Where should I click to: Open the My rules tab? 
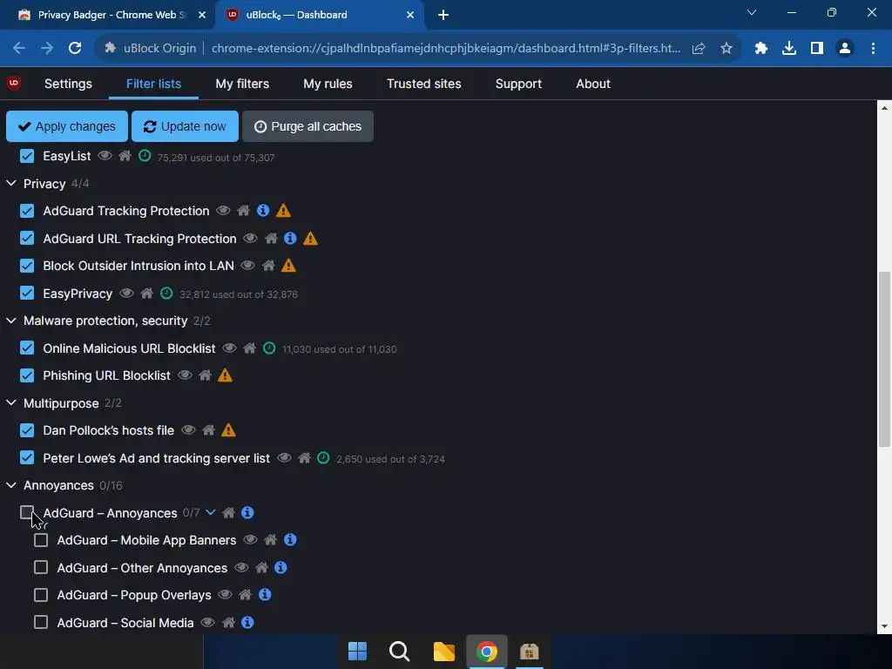click(x=328, y=84)
